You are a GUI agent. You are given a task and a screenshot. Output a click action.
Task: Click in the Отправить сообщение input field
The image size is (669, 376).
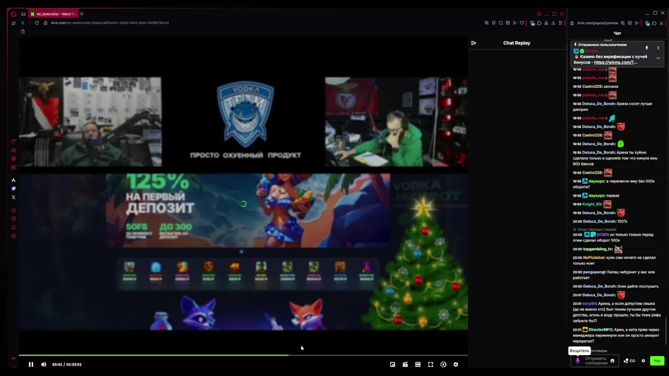596,361
